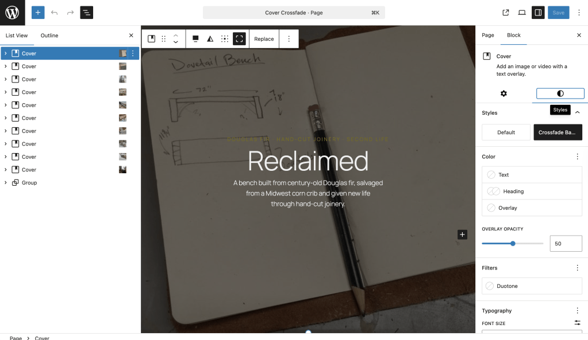
Task: Expand the first Cover tree item
Action: click(x=6, y=53)
